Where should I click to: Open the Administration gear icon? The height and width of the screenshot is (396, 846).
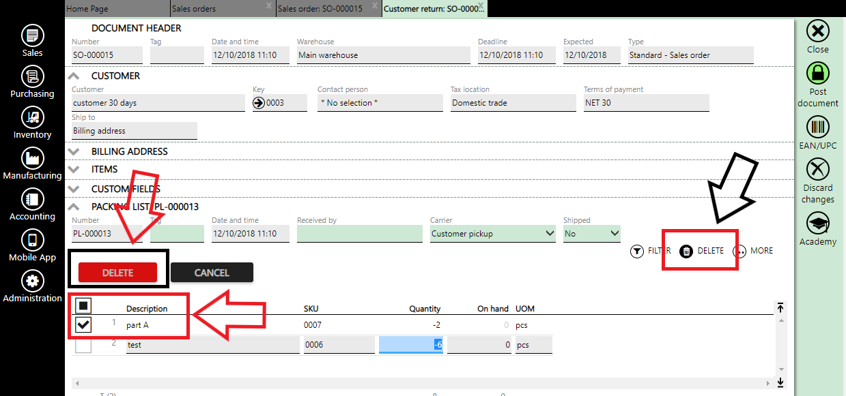33,281
